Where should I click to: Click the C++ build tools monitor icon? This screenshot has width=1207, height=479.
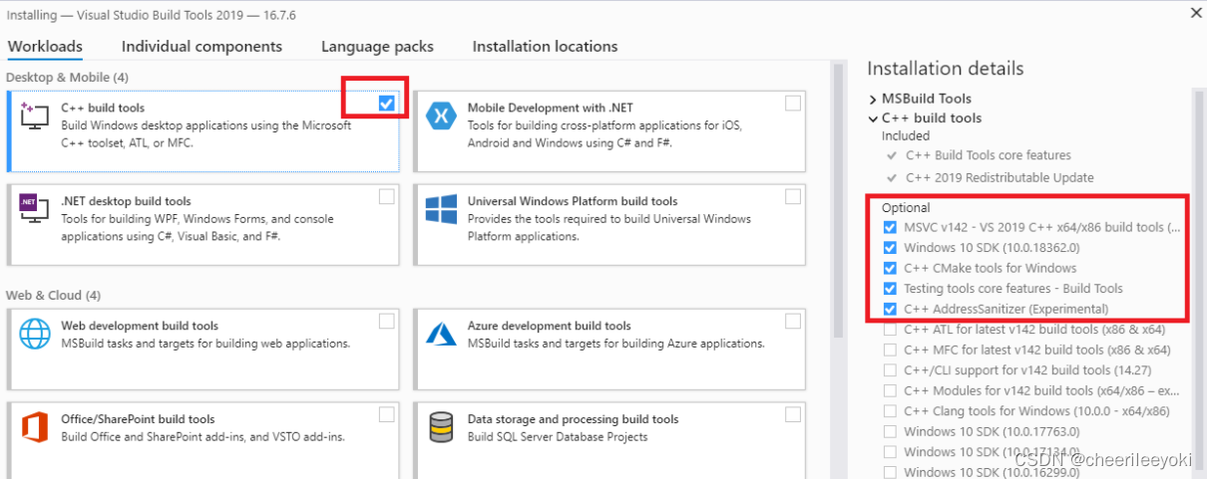coord(34,116)
